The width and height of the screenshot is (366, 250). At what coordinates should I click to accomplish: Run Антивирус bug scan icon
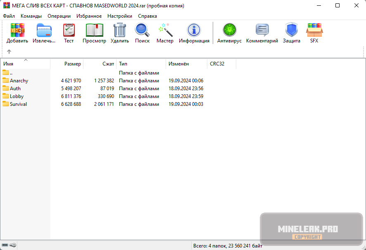229,30
